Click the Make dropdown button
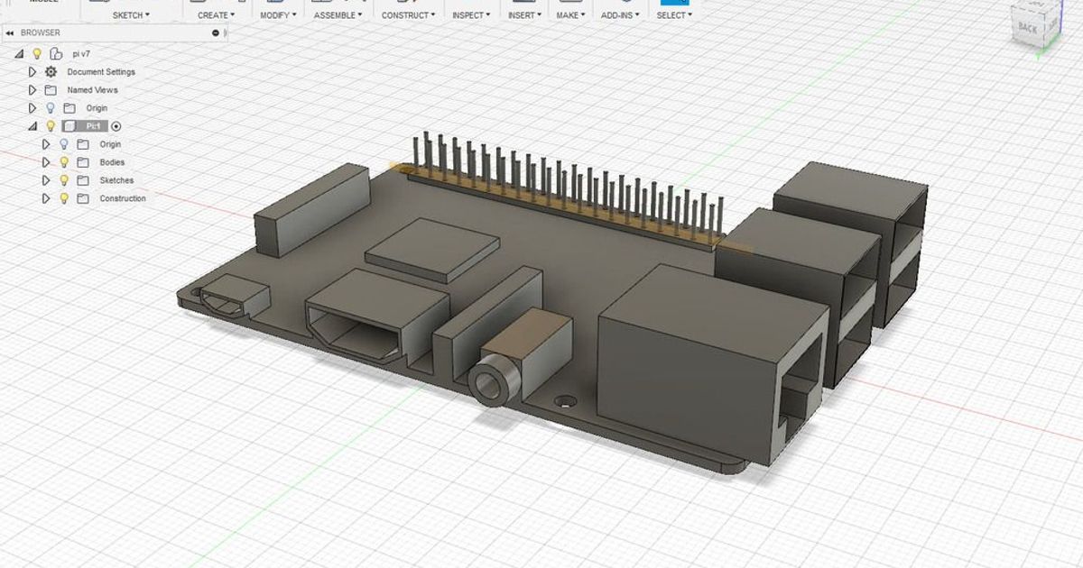Viewport: 1083px width, 568px height. point(569,14)
